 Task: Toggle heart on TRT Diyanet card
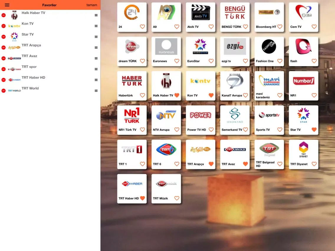coord(314,164)
